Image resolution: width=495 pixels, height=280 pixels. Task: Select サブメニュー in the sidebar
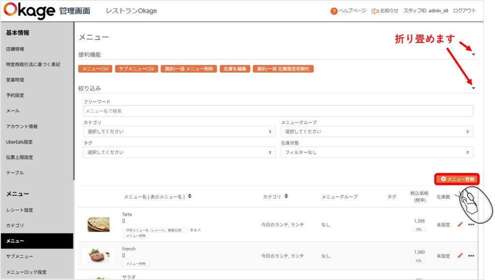click(x=17, y=256)
